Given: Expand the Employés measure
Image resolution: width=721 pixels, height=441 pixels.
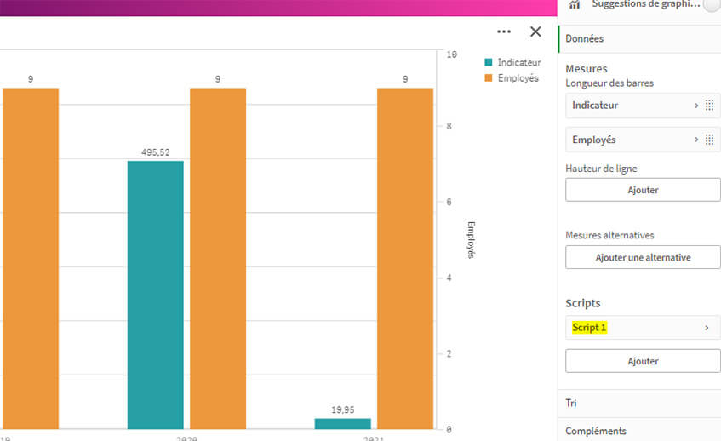Looking at the screenshot, I should [x=695, y=140].
